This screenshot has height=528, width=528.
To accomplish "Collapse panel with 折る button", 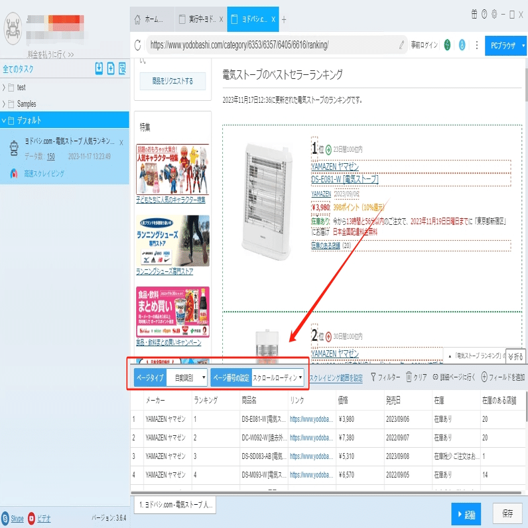I will (515, 356).
